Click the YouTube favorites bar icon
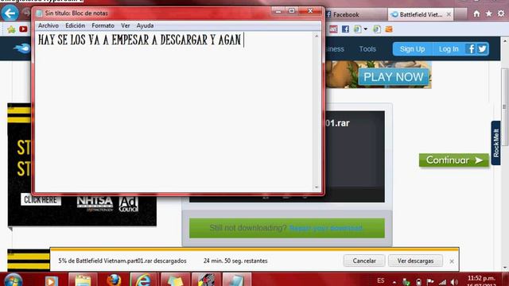The image size is (509, 286). point(23,29)
